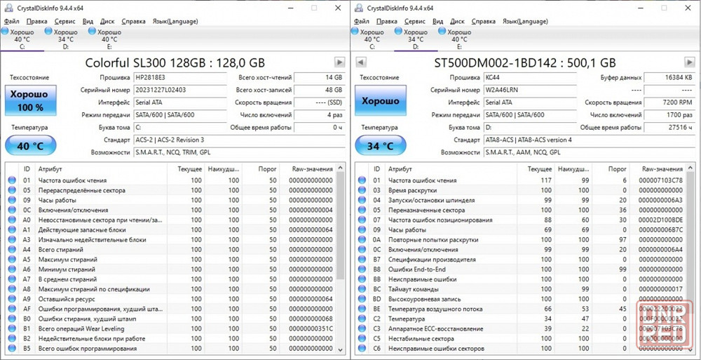
Task: Click Текущее column header in left window
Action: 186,169
